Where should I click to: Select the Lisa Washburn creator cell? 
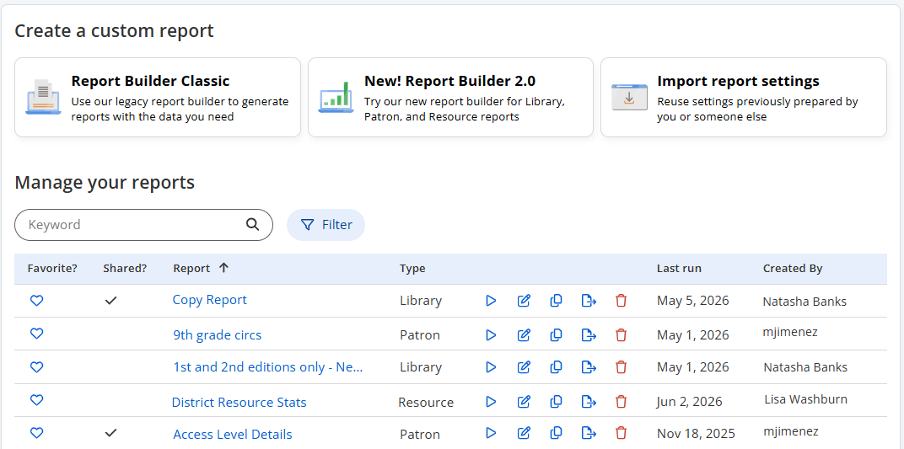click(805, 399)
